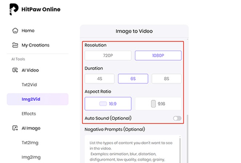The width and height of the screenshot is (241, 163).
Task: Choose 6S duration
Action: (x=133, y=79)
